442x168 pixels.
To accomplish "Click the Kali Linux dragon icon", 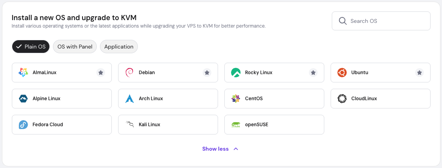I will click(129, 125).
